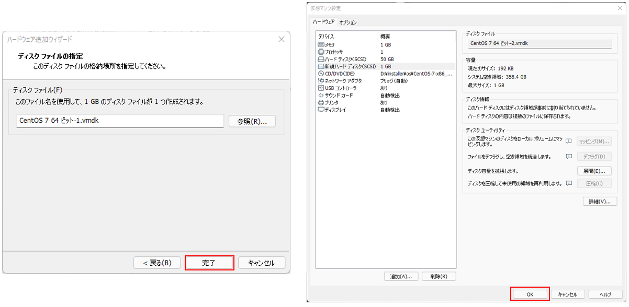Click the マッピング(M)... button
The height and width of the screenshot is (307, 629).
pyautogui.click(x=594, y=141)
